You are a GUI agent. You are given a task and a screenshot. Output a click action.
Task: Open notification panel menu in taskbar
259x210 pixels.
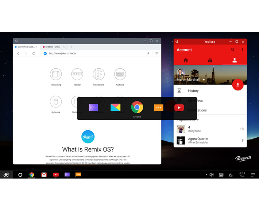click(253, 175)
